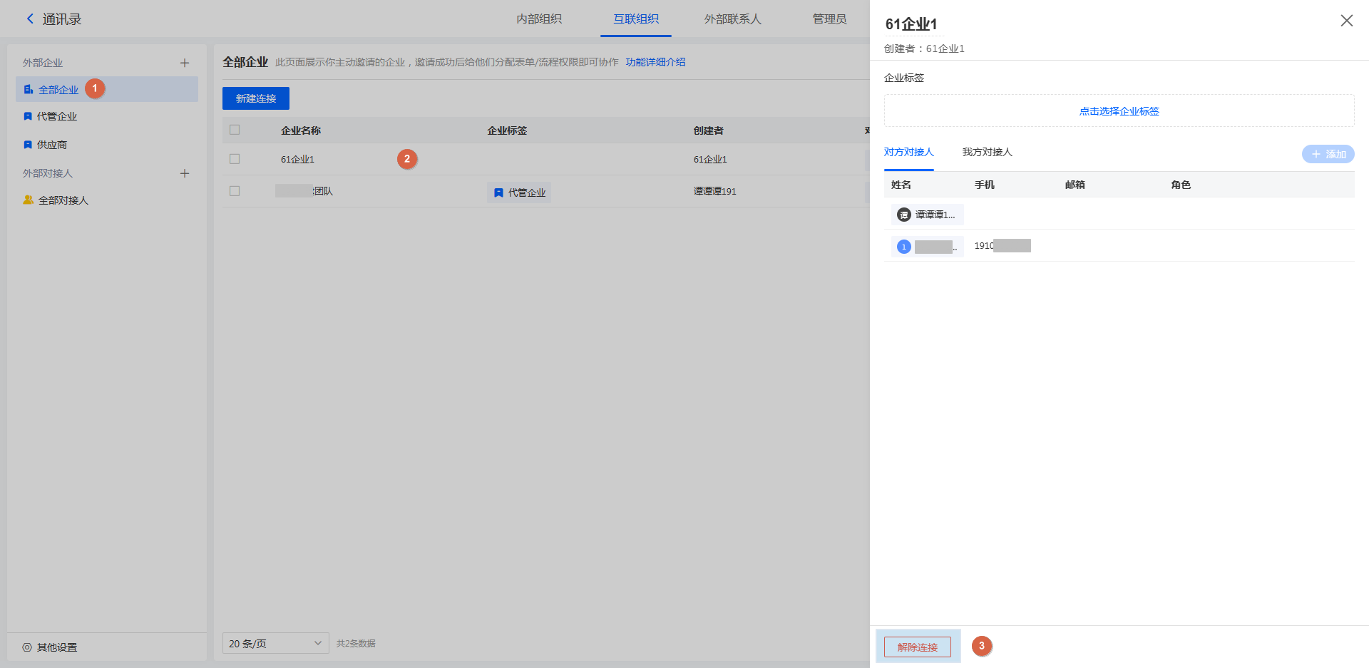Click the 全部对接人 people icon
The width and height of the screenshot is (1369, 668).
tap(29, 200)
